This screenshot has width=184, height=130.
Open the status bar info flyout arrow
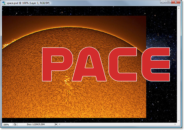coord(56,124)
